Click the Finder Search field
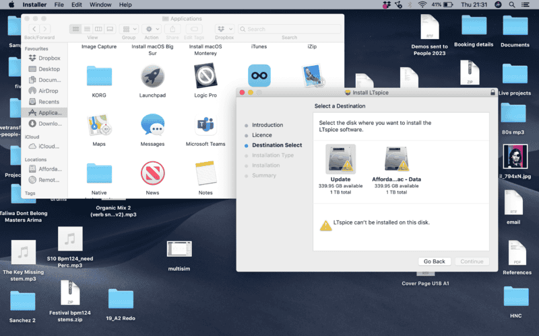The width and height of the screenshot is (539, 336). click(289, 29)
